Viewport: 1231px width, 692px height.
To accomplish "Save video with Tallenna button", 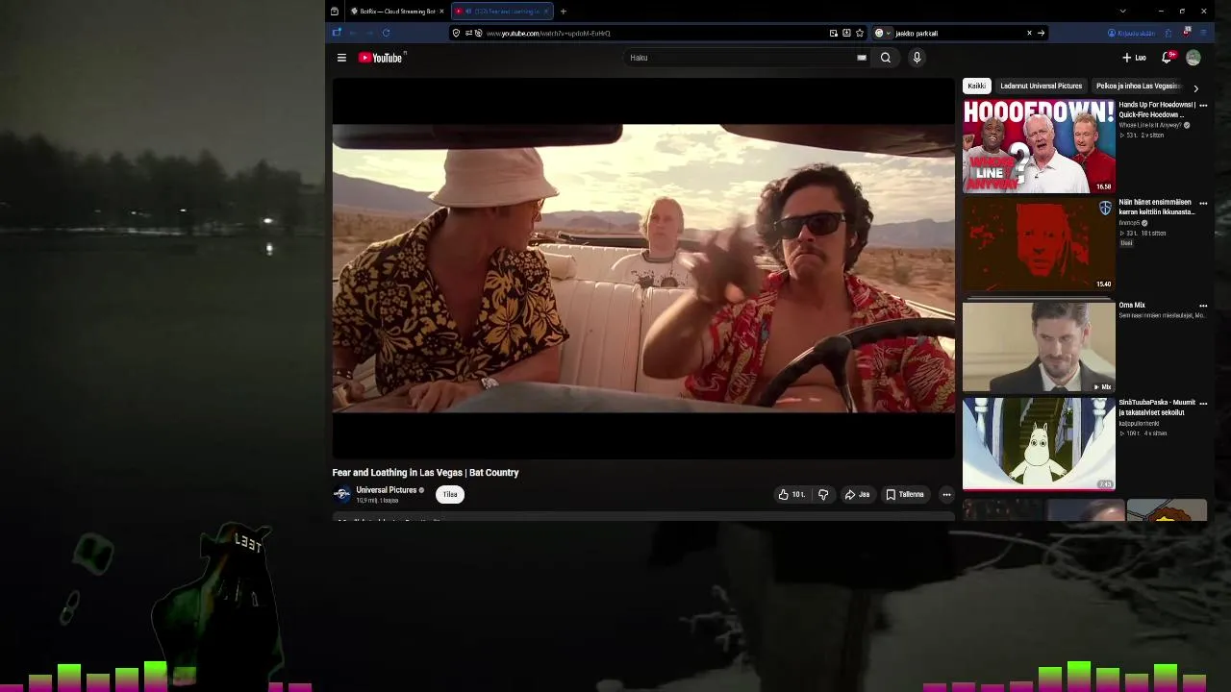I will pyautogui.click(x=905, y=494).
